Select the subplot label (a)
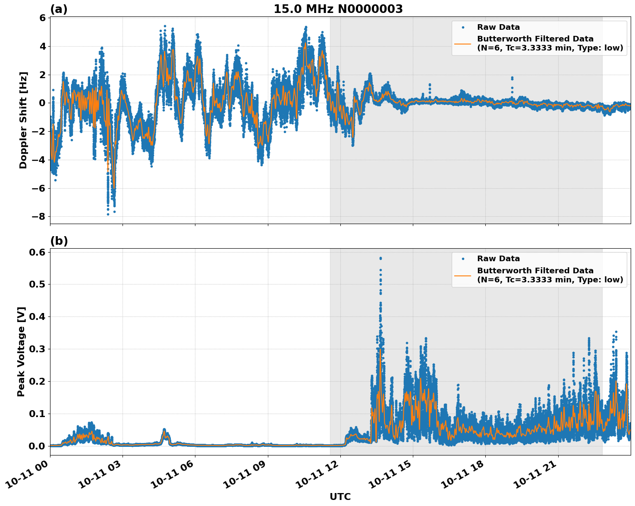 [60, 9]
